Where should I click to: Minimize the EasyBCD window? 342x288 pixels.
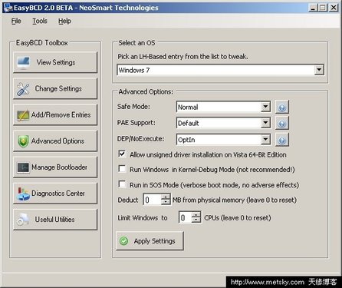coord(313,8)
